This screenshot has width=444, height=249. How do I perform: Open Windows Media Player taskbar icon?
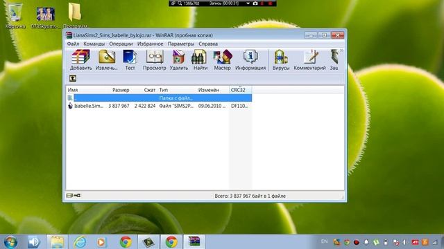(x=101, y=242)
